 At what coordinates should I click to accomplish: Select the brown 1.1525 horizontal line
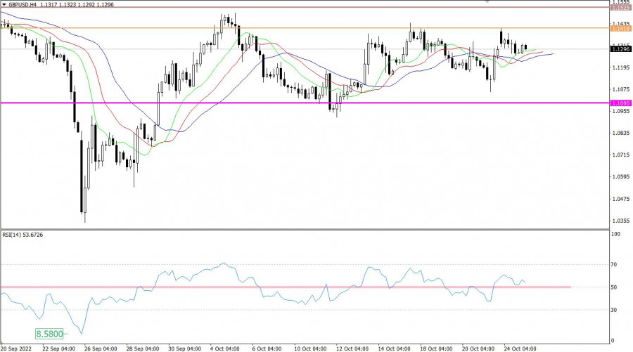(281, 7)
